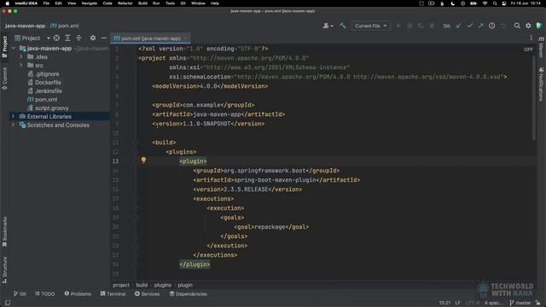Open the Git tool window button
The height and width of the screenshot is (307, 546).
tap(20, 294)
